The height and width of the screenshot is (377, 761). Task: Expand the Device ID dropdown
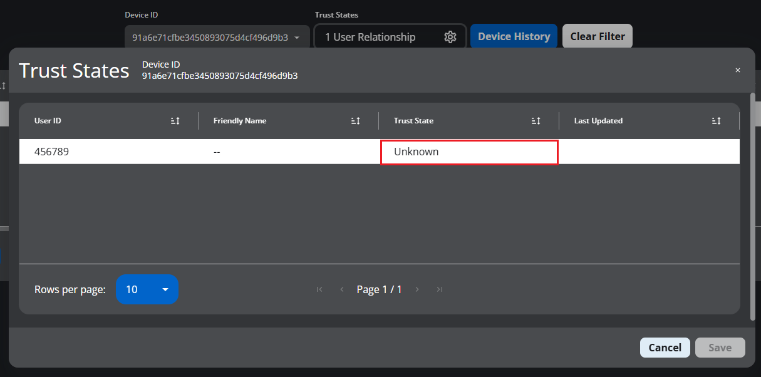[x=217, y=37]
